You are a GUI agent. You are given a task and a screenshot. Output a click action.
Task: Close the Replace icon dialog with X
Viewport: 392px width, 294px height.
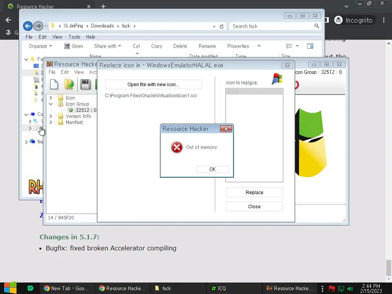[287, 65]
